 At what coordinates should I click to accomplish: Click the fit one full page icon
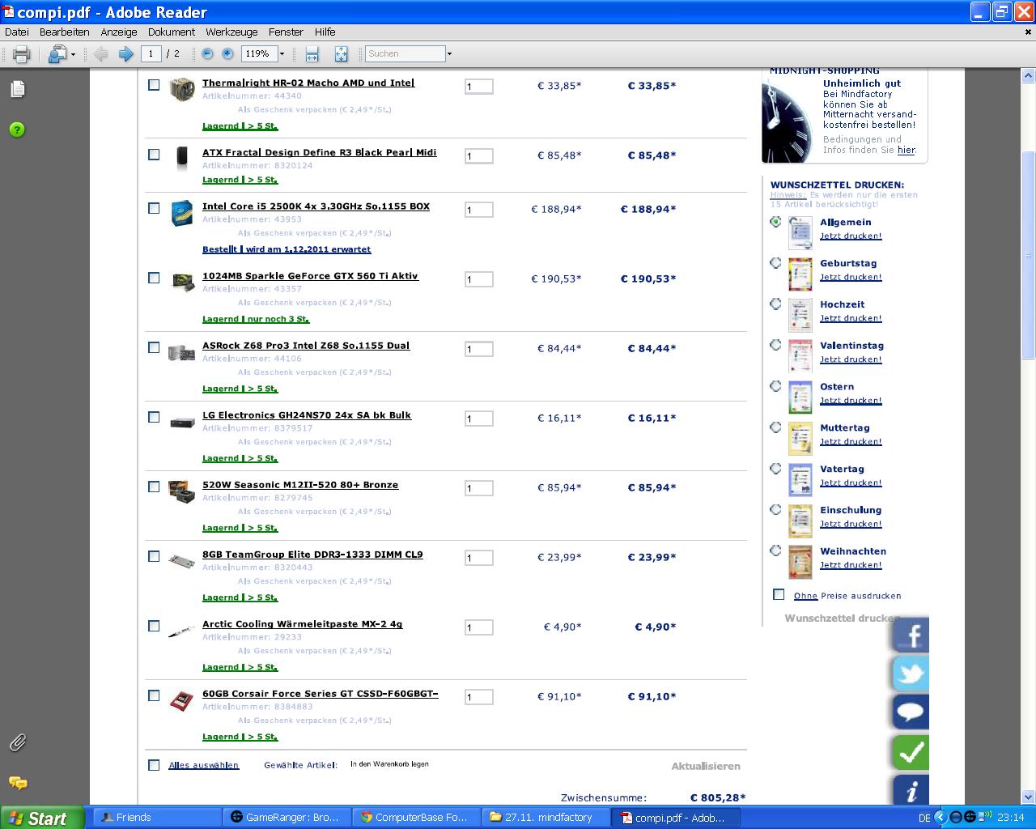click(341, 54)
